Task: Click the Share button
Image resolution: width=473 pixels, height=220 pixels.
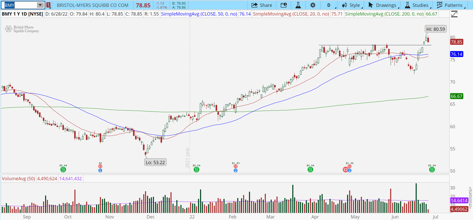Action: click(262, 5)
